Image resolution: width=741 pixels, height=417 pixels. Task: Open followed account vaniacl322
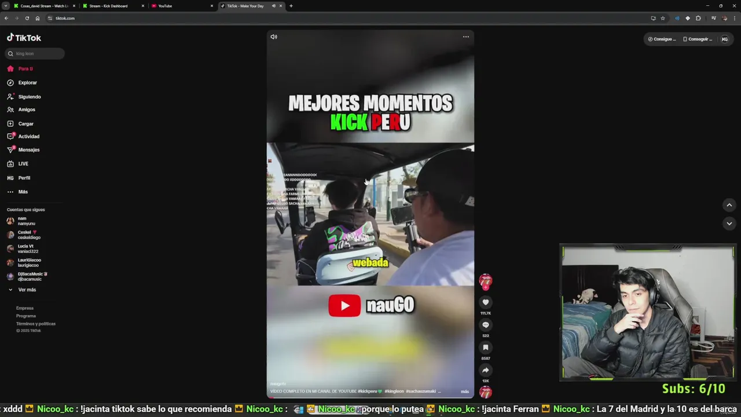(23, 248)
